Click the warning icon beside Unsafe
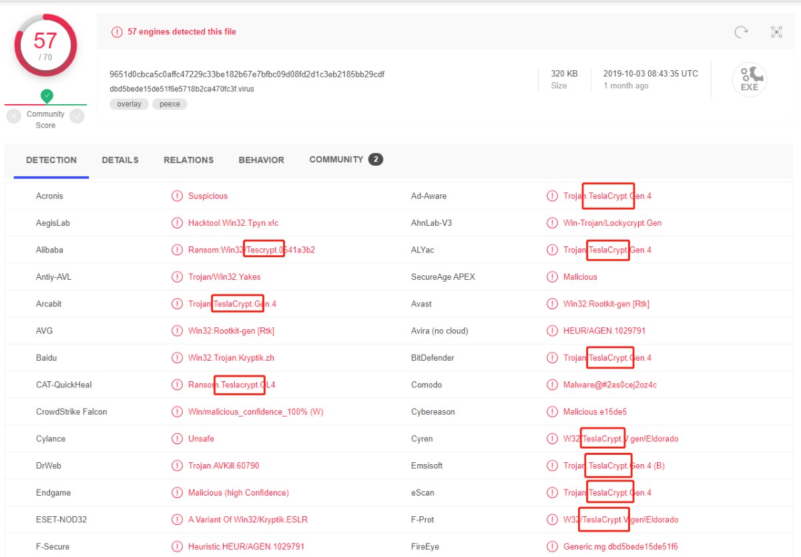801x557 pixels. (x=177, y=439)
